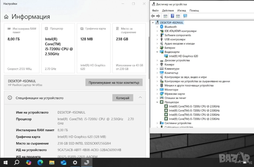Click the scan for hardware changes monitor icon
The height and width of the screenshot is (167, 254).
(185, 16)
